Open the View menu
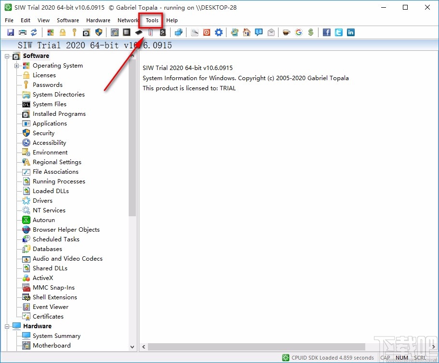 (x=43, y=20)
